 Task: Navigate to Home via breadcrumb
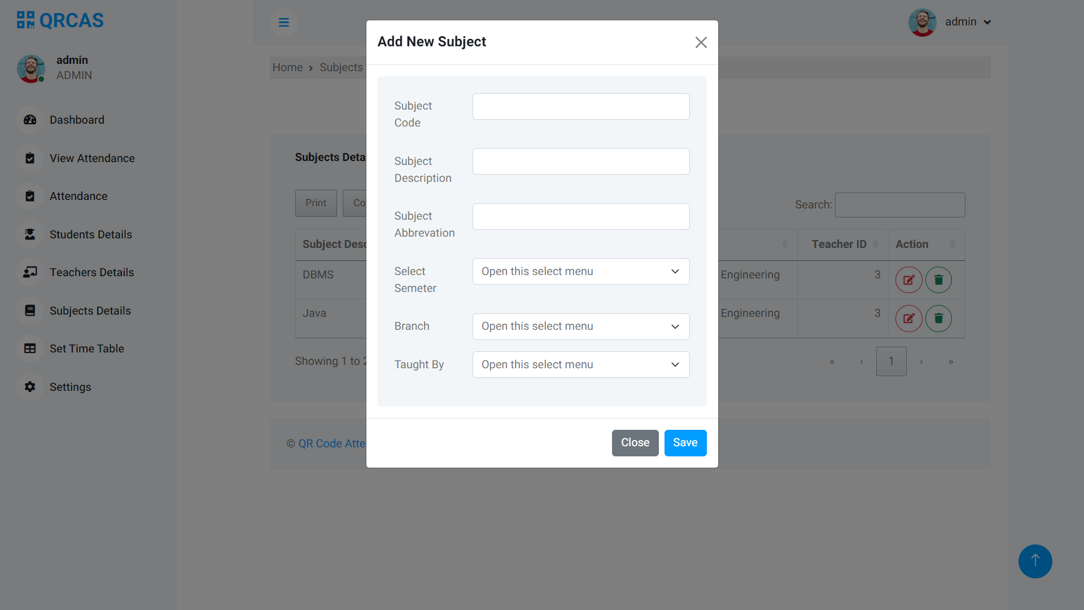[287, 67]
